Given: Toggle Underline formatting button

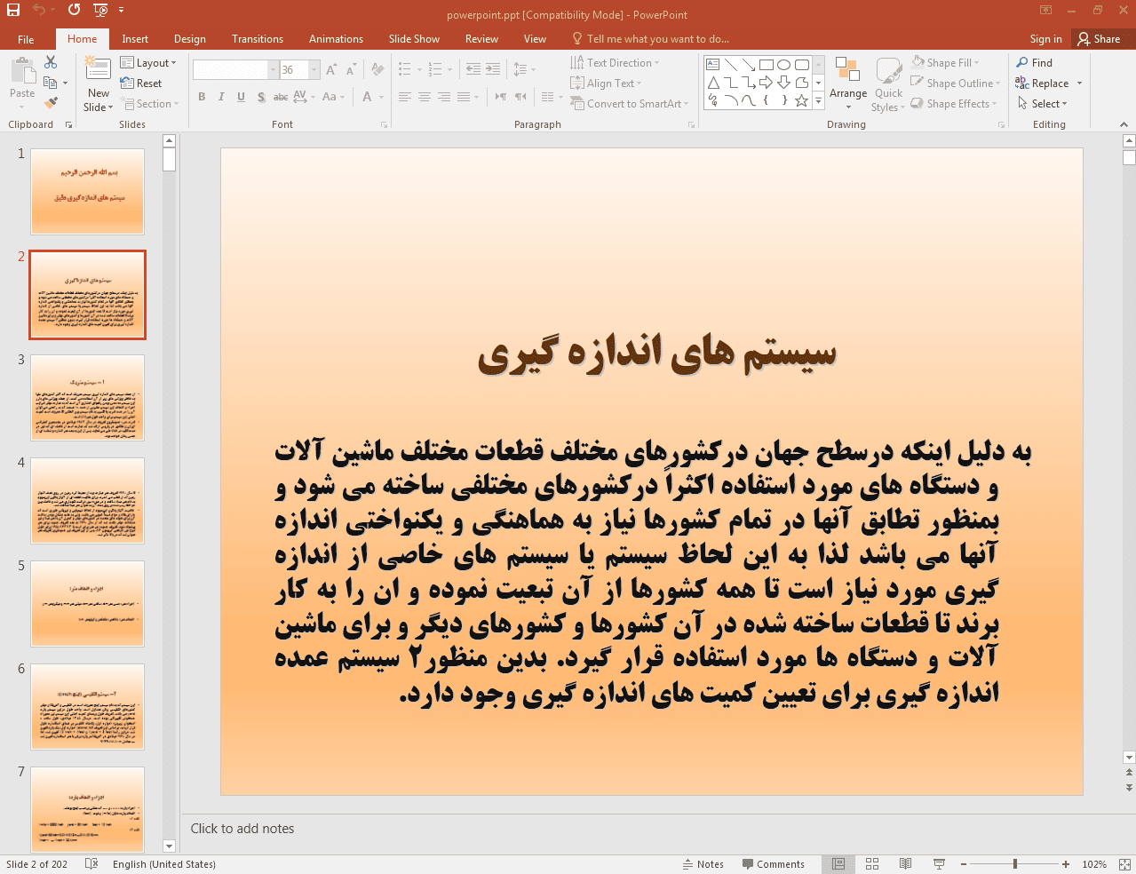Looking at the screenshot, I should [x=241, y=97].
